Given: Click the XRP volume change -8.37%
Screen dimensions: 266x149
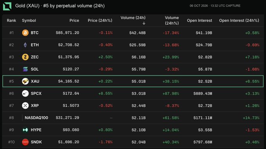Looking at the screenshot, I should coord(172,106).
